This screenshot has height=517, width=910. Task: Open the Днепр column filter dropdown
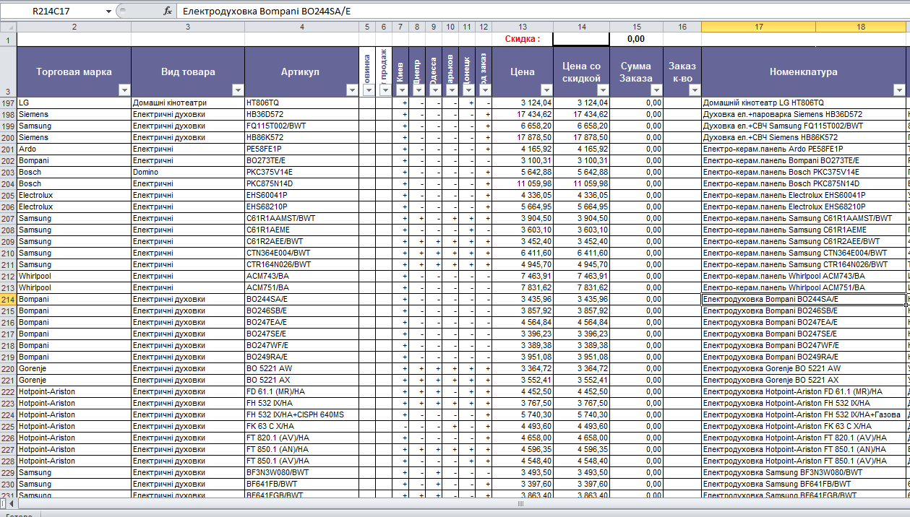point(418,90)
